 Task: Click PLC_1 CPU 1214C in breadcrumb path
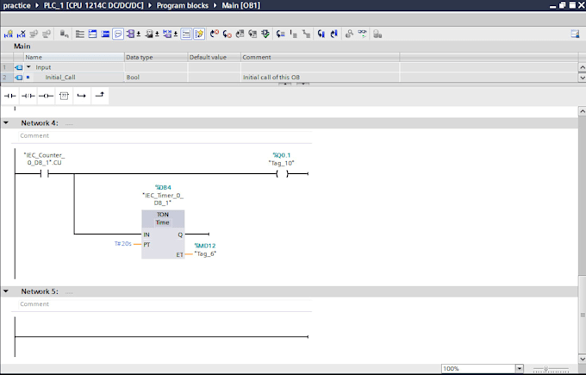[x=93, y=6]
